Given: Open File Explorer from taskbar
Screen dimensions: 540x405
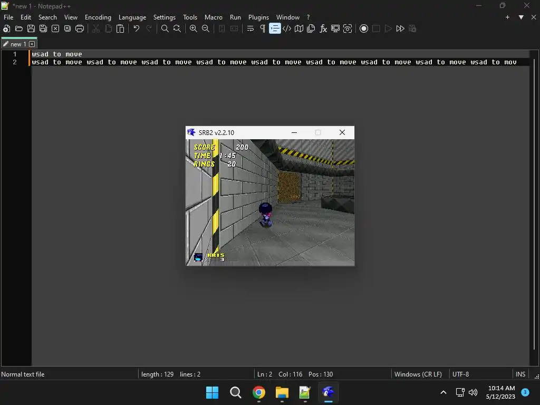Looking at the screenshot, I should [282, 392].
